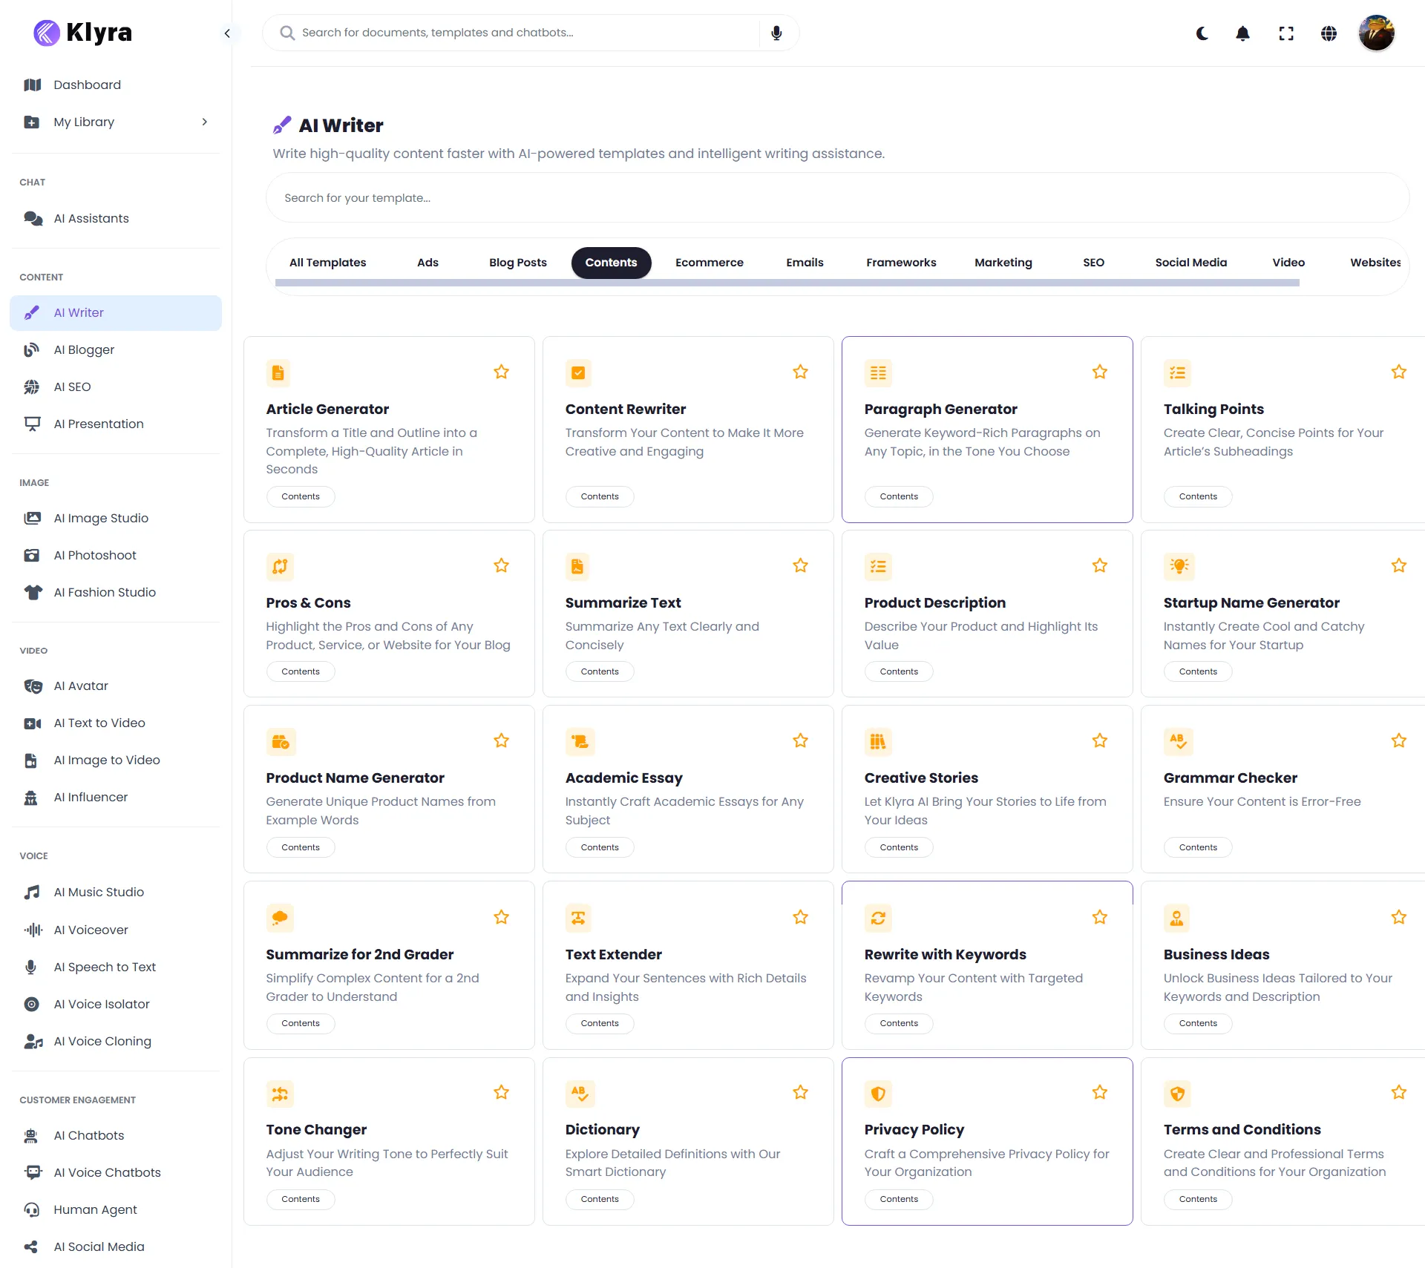This screenshot has height=1268, width=1425.
Task: Star the Academic Essay template
Action: [x=800, y=740]
